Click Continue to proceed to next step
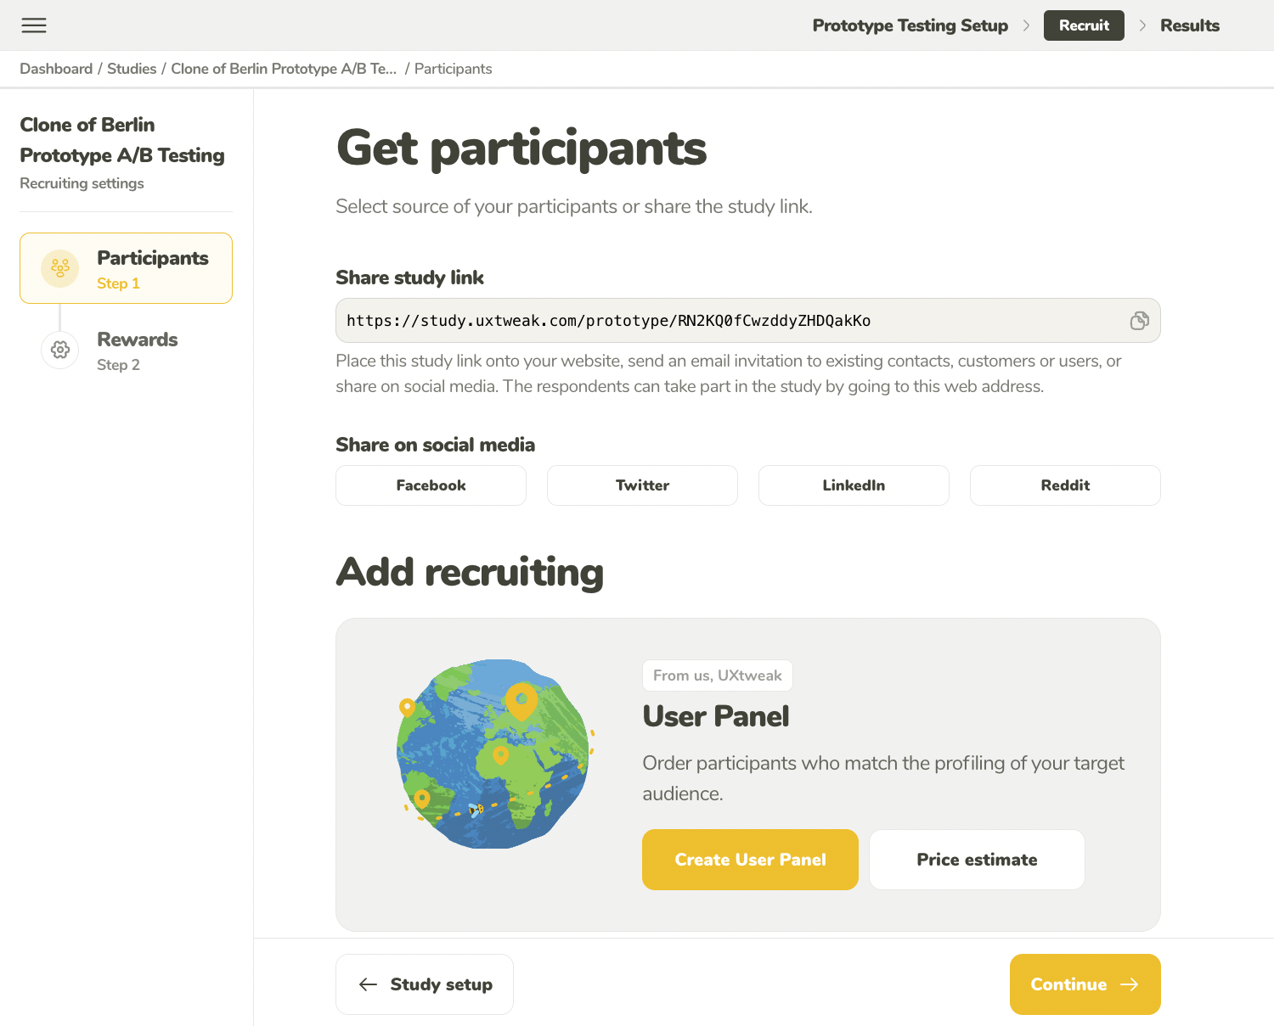Viewport: 1274px width, 1026px height. [1085, 984]
